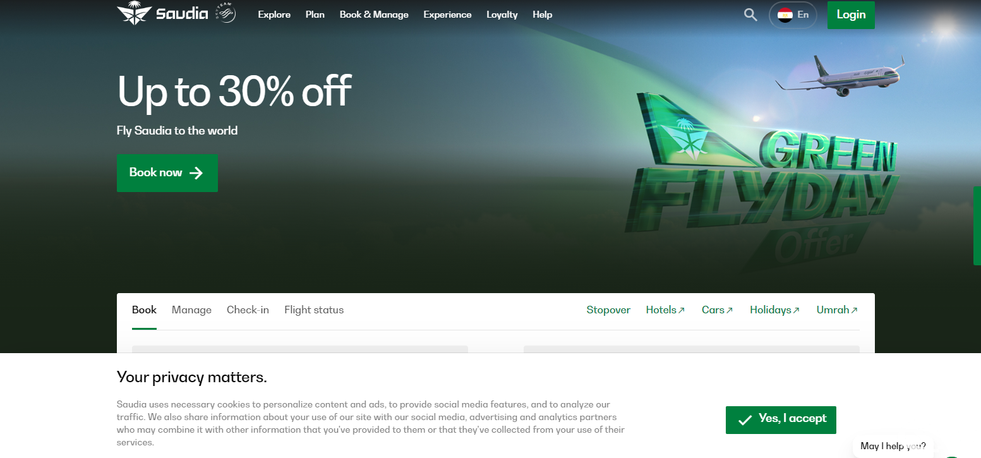Click the Saudia logo in header
The image size is (981, 458).
pyautogui.click(x=162, y=13)
